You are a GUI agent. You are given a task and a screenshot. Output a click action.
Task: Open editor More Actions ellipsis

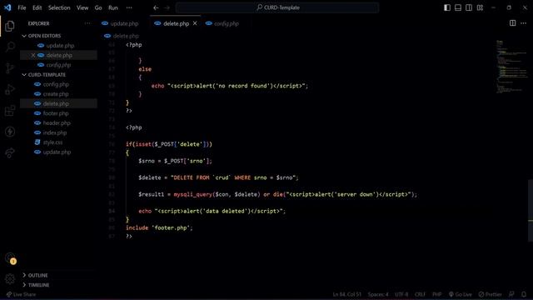(x=524, y=23)
